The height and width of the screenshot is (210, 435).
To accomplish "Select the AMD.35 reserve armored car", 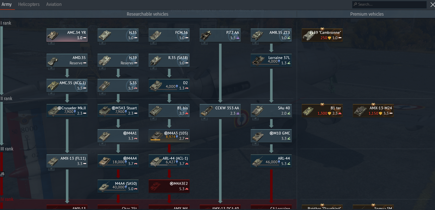I will 67,60.
